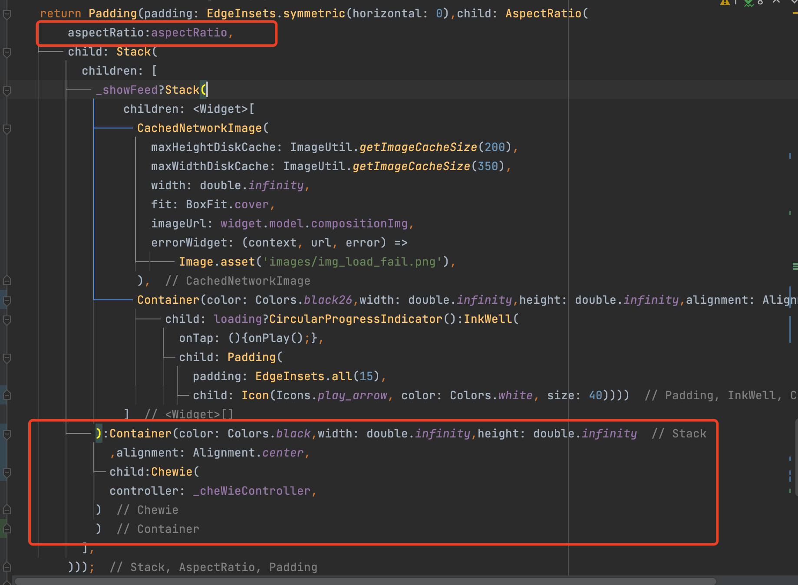
Task: Collapse the fold at 'return Padding' line
Action: [7, 14]
